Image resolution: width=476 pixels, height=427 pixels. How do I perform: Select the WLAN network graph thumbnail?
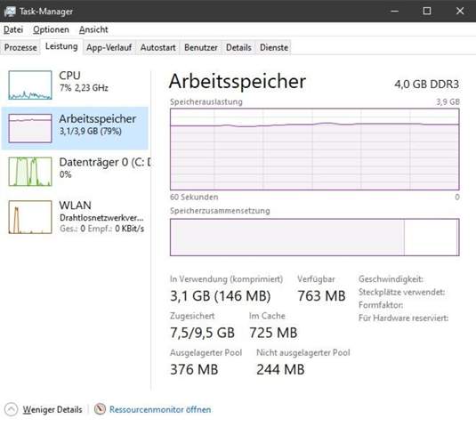coord(30,217)
